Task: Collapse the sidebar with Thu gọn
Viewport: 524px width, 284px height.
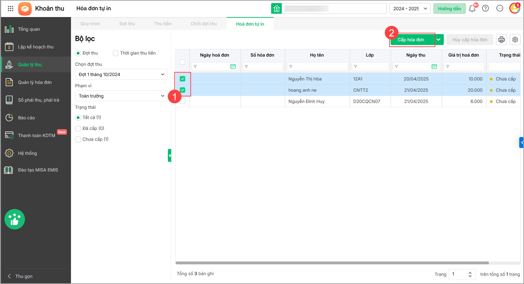Action: (x=20, y=276)
